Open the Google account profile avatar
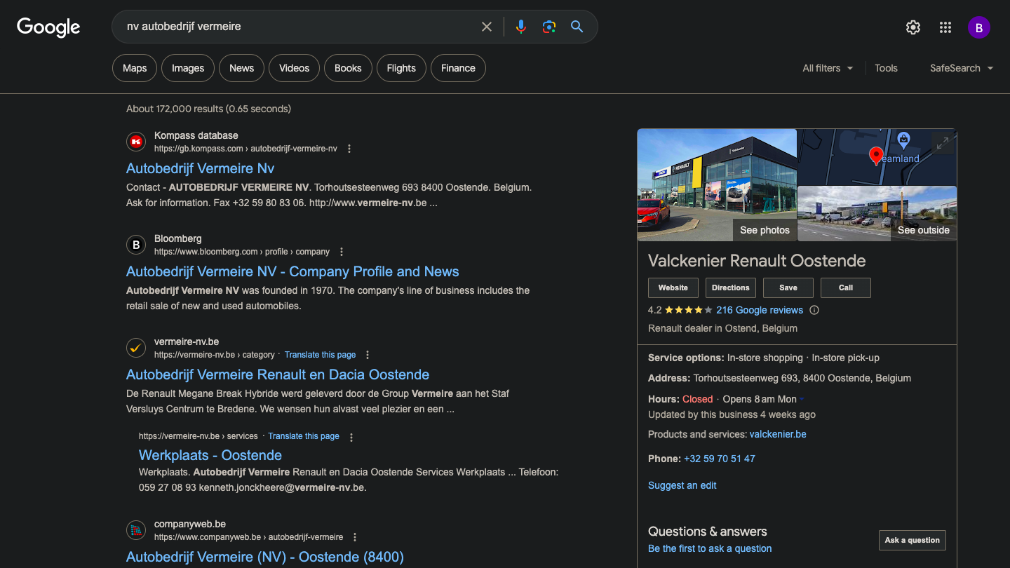 [x=978, y=27]
